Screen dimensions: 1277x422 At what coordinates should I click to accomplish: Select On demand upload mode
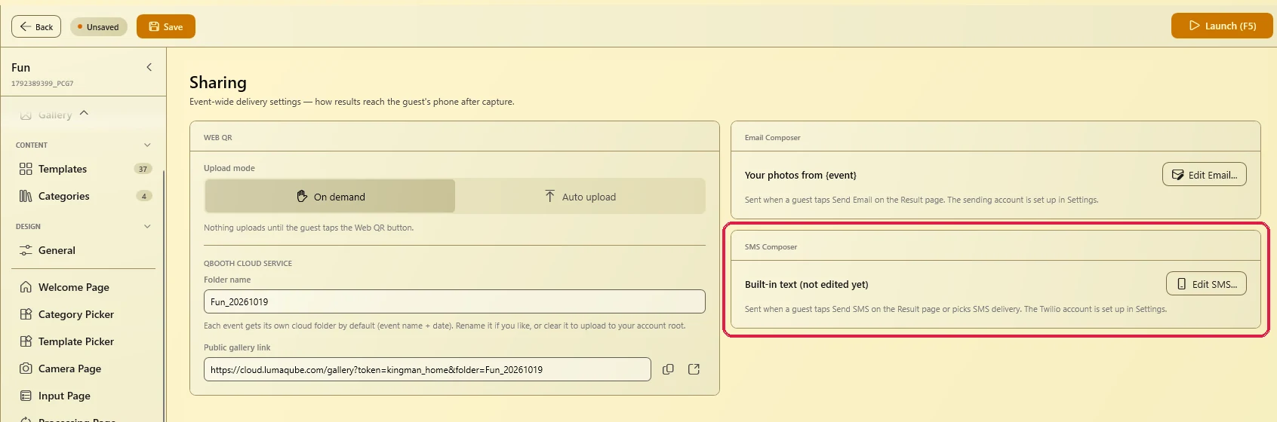coord(331,197)
